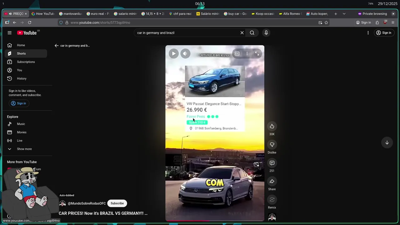The image size is (400, 225).
Task: Go back with the browser back arrow
Action: (x=14, y=22)
